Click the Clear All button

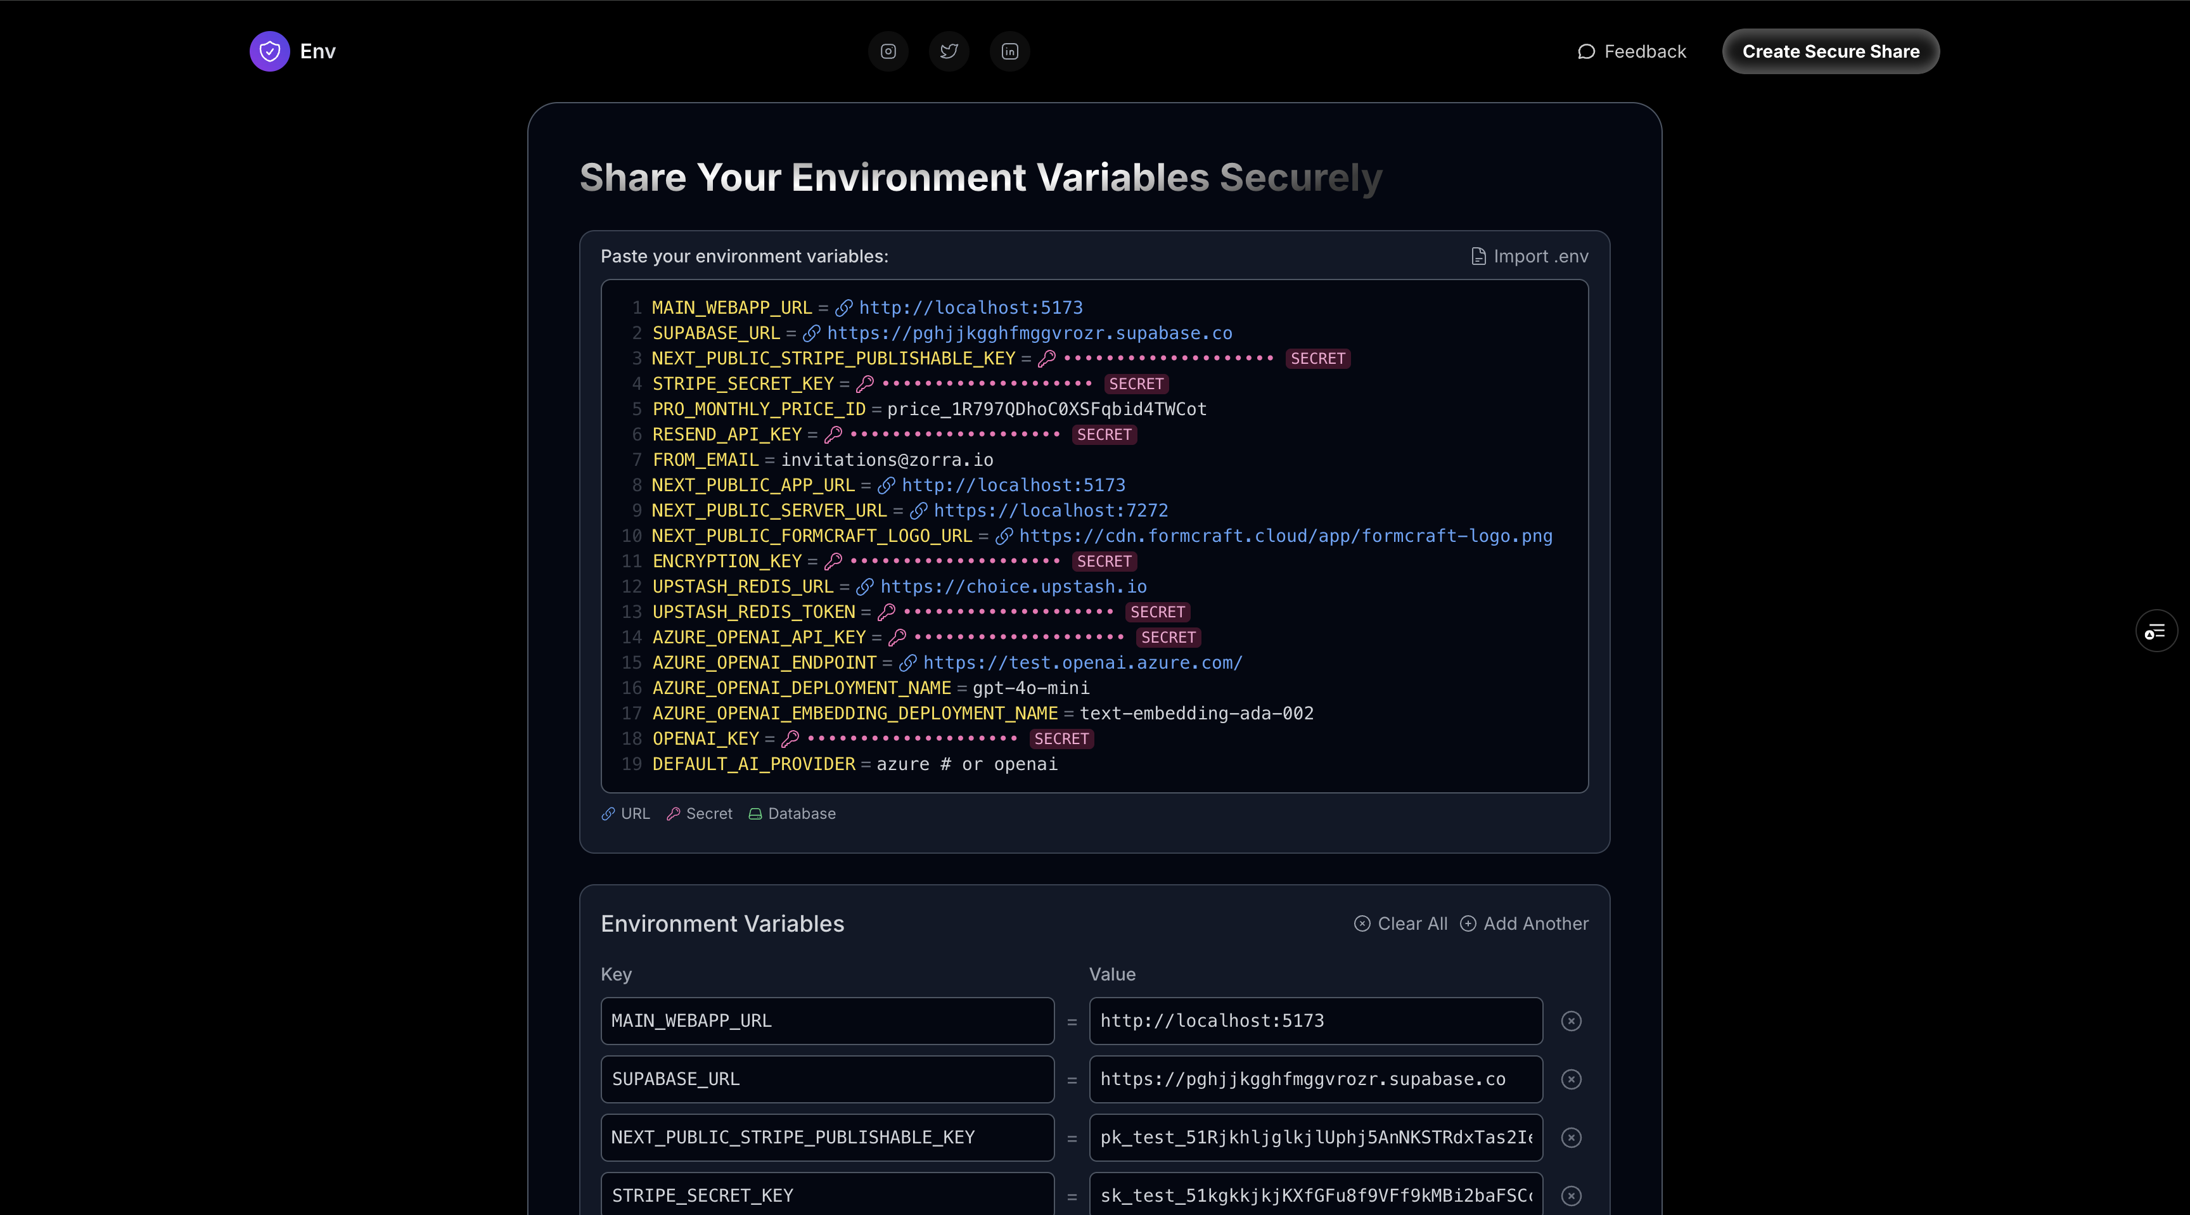[1400, 923]
